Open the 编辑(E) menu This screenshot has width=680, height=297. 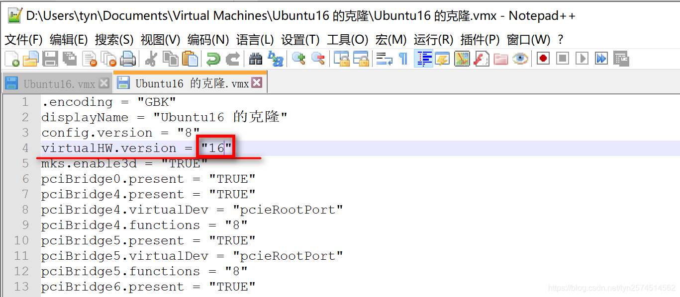[69, 40]
